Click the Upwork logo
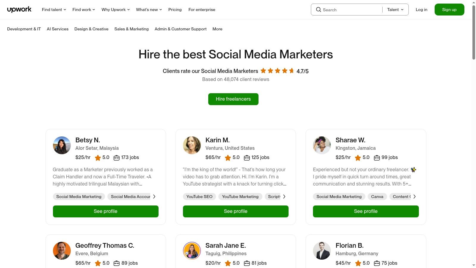The height and width of the screenshot is (268, 476). [19, 10]
